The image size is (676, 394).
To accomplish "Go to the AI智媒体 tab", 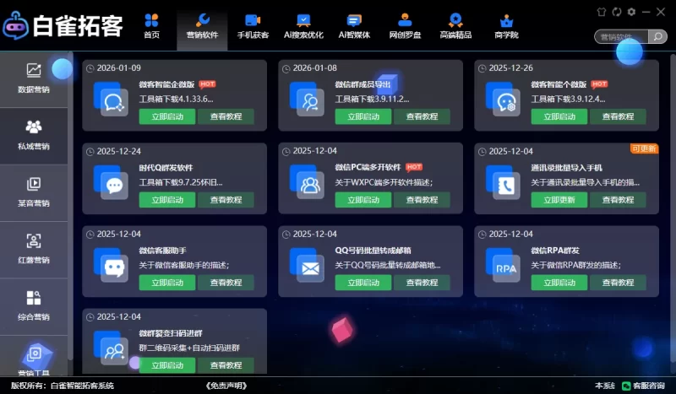I will (354, 26).
